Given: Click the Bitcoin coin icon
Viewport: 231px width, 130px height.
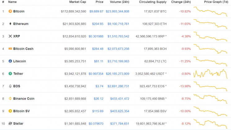Looking at the screenshot, I should 10,11.
